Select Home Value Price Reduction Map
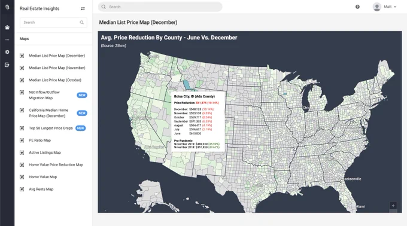407x226 pixels. pyautogui.click(x=56, y=164)
